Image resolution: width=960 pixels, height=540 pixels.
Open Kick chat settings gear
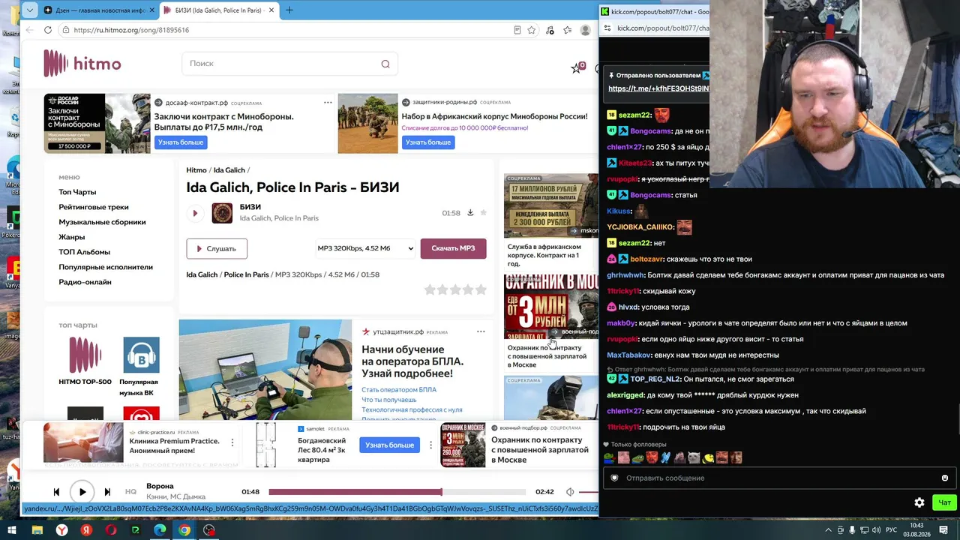(919, 502)
